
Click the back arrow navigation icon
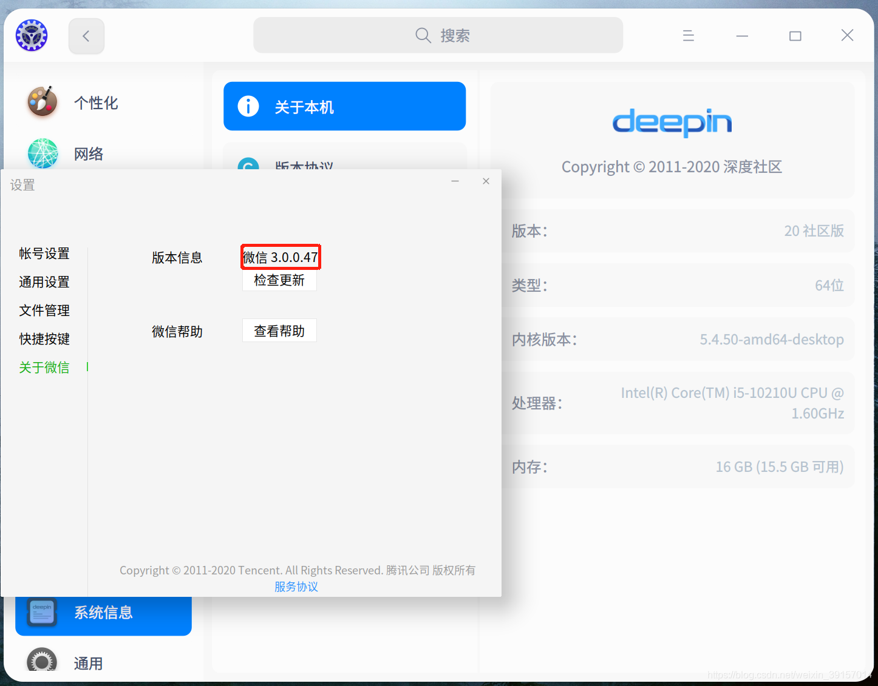(86, 36)
